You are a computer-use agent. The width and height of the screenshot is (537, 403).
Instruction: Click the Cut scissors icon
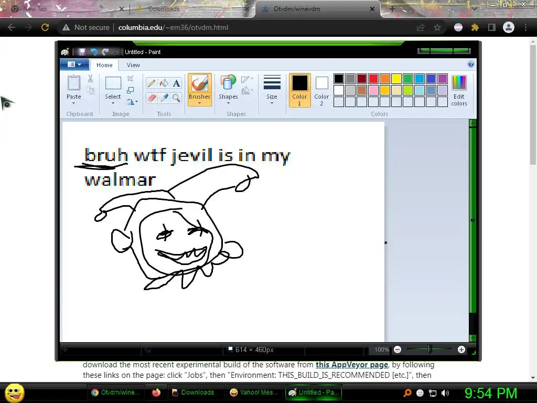point(90,79)
